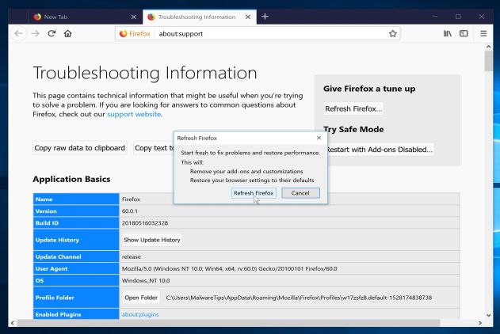The width and height of the screenshot is (500, 334).
Task: Switch to the New Tab tab
Action: pos(85,17)
